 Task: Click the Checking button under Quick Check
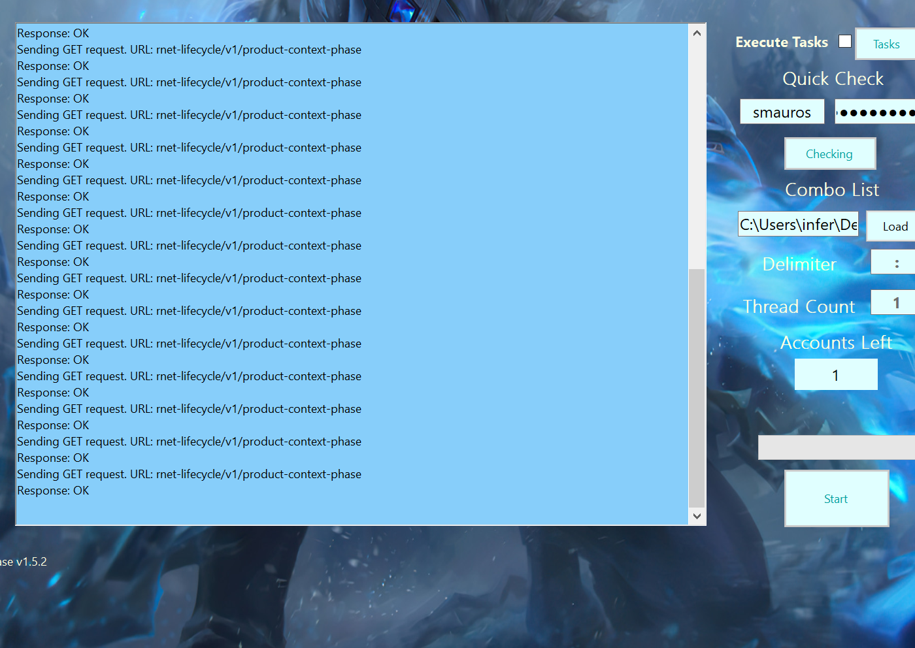pos(830,154)
